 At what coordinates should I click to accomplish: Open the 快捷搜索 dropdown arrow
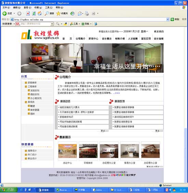pyautogui.click(x=14, y=24)
